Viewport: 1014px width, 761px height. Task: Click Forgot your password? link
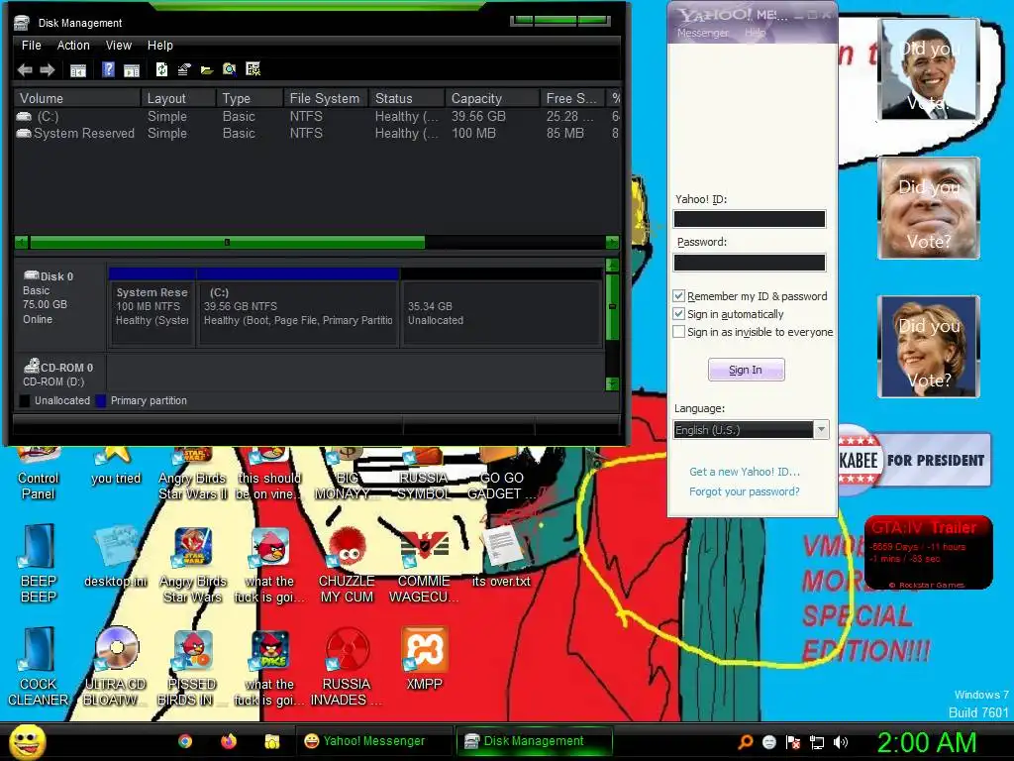pyautogui.click(x=745, y=491)
